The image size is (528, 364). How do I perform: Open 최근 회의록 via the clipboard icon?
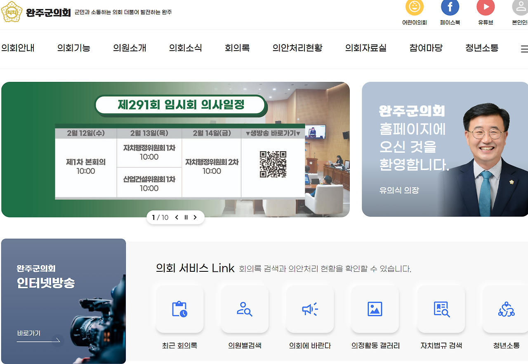pos(179,308)
